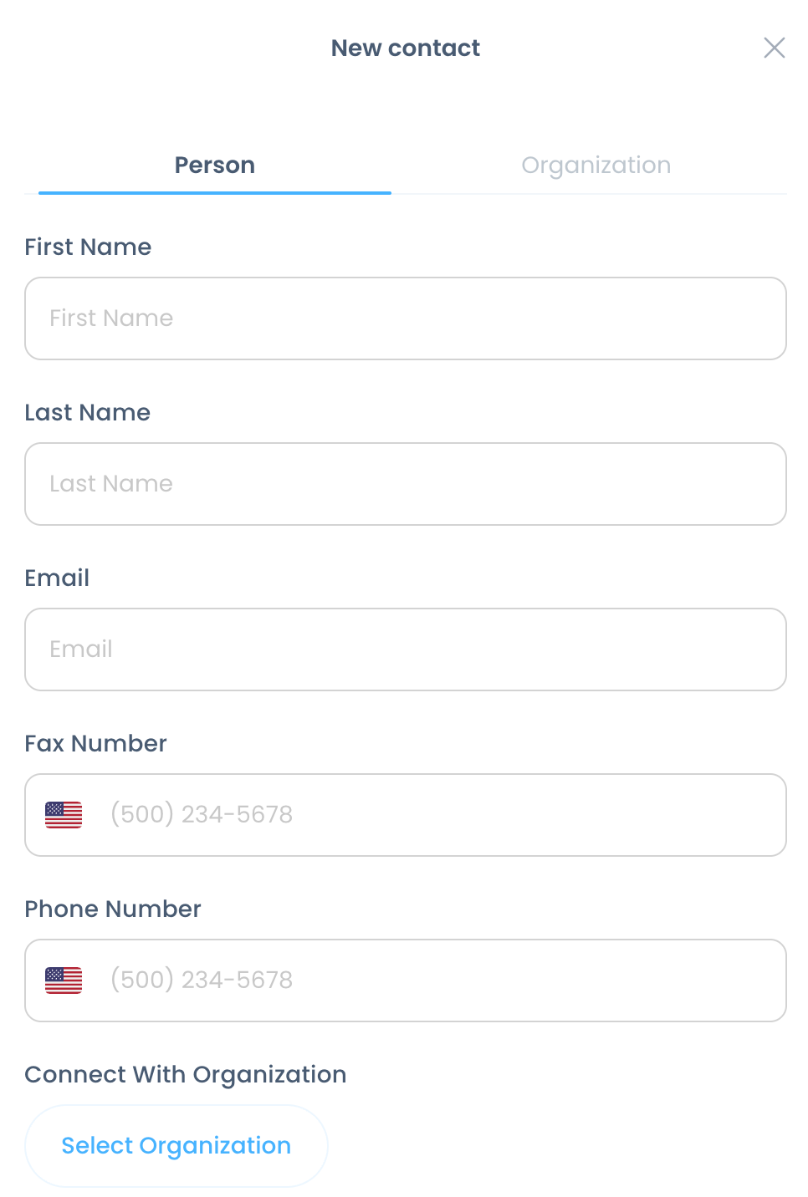Click into the Email input field
808x1197 pixels.
click(x=406, y=649)
